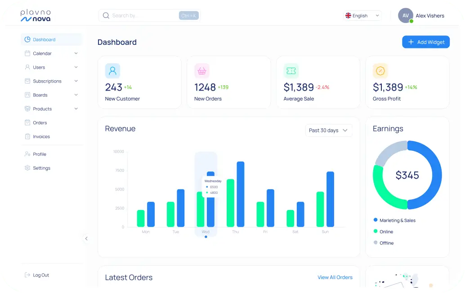Follow the View All Orders link
The height and width of the screenshot is (293, 465).
335,278
